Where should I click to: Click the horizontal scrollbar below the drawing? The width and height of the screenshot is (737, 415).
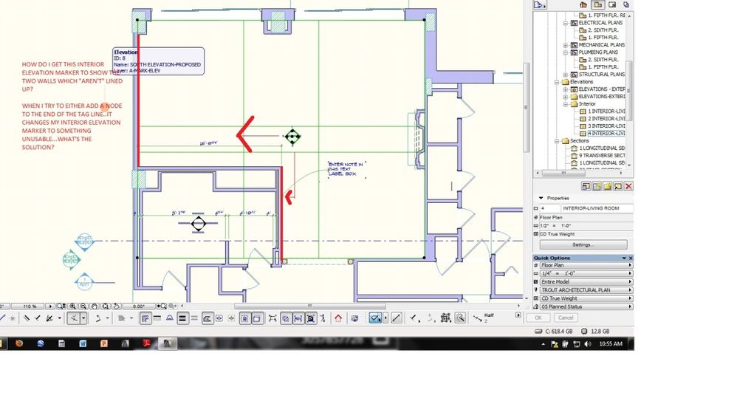[x=309, y=306]
